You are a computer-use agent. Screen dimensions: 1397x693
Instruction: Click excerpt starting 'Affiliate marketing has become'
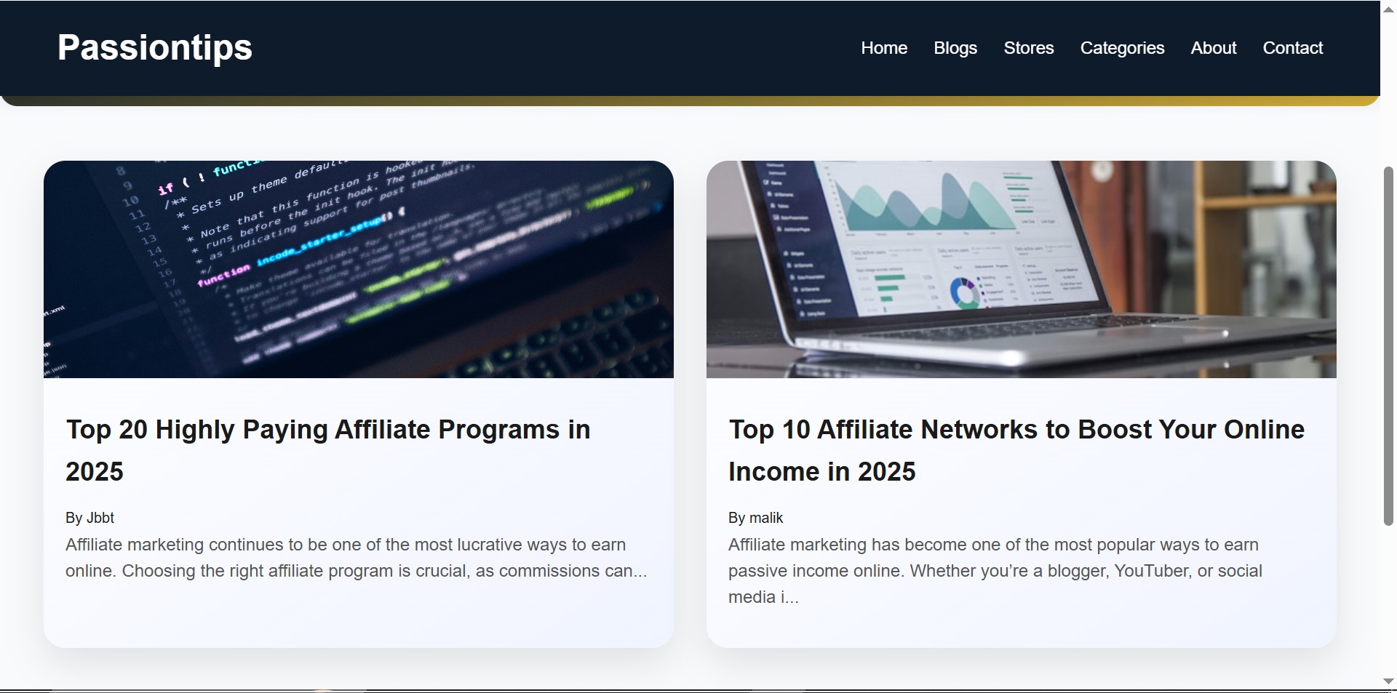(x=995, y=571)
